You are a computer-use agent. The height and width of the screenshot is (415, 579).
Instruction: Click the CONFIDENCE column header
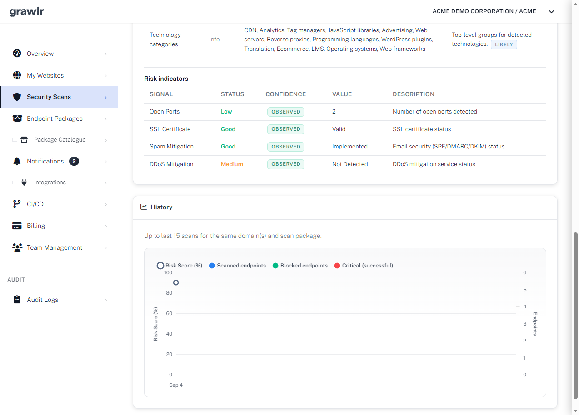[x=286, y=94]
